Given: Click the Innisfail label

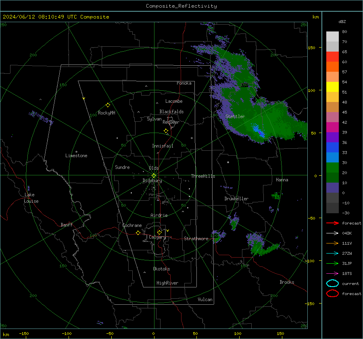Looking at the screenshot, I should tap(163, 146).
